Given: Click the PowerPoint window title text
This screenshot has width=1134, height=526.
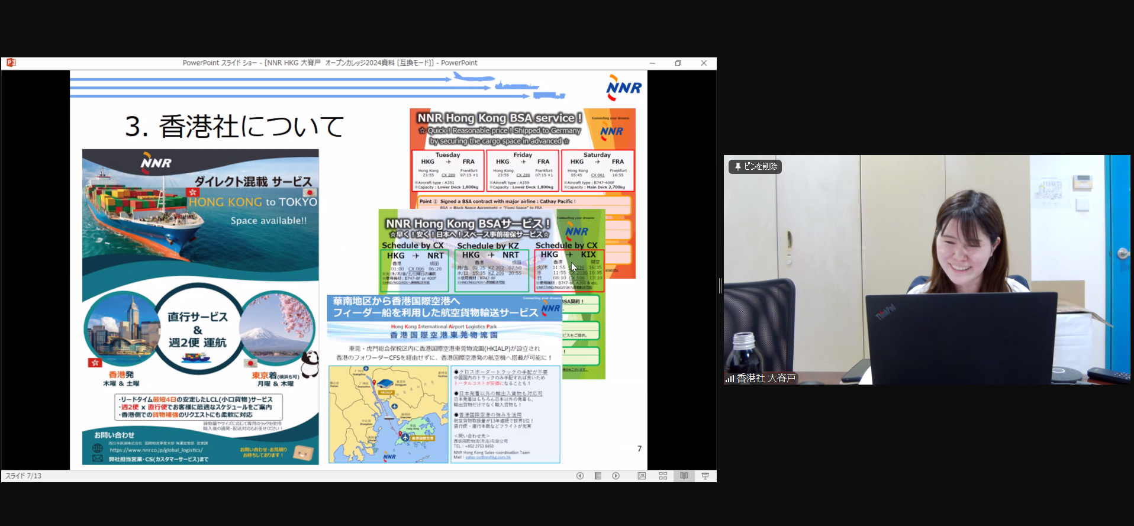Looking at the screenshot, I should [330, 63].
